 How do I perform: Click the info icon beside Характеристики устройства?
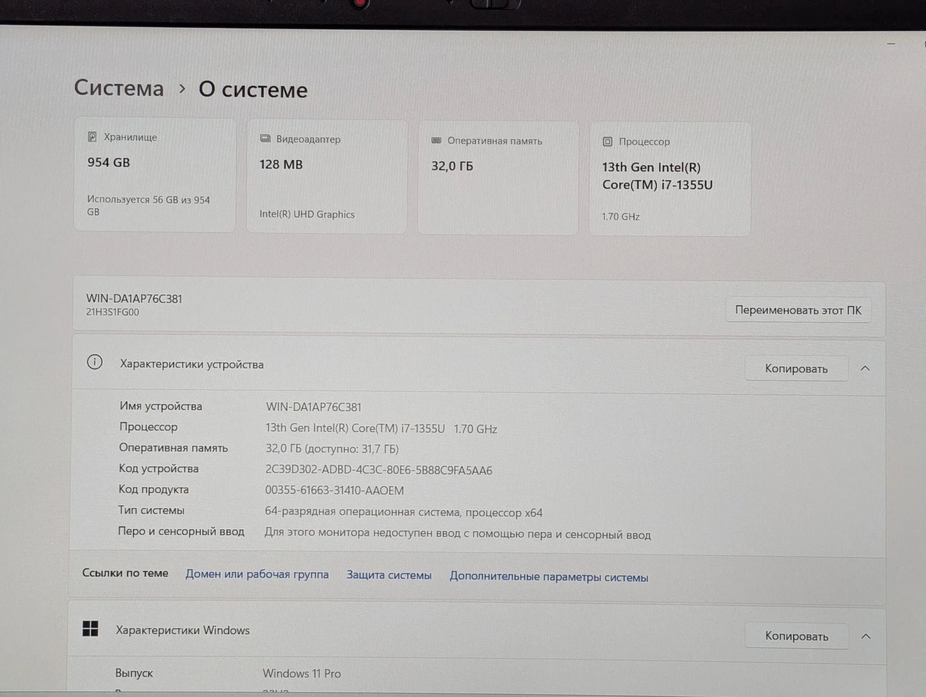pos(95,362)
